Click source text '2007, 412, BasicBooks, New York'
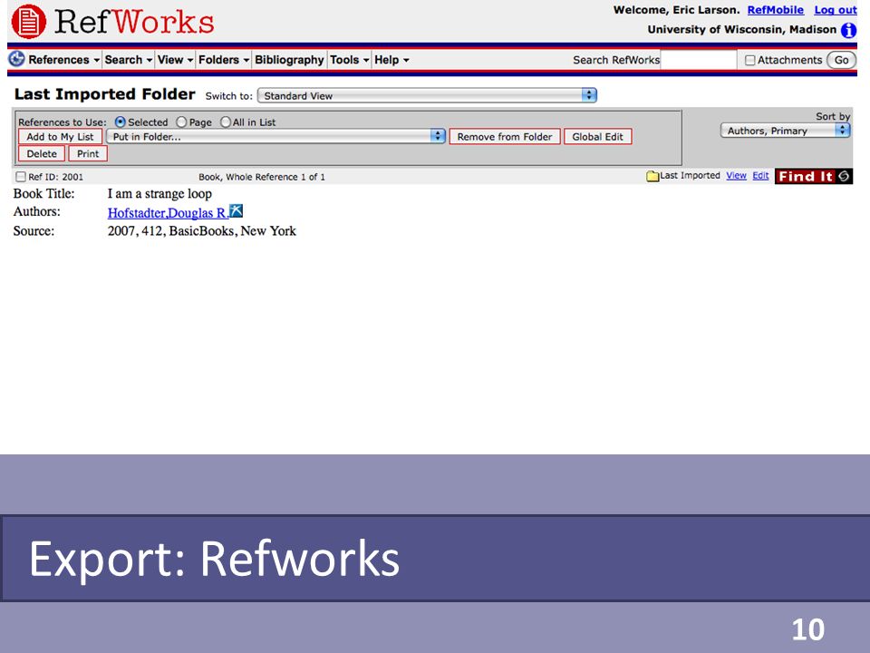The width and height of the screenshot is (870, 653). tap(202, 231)
